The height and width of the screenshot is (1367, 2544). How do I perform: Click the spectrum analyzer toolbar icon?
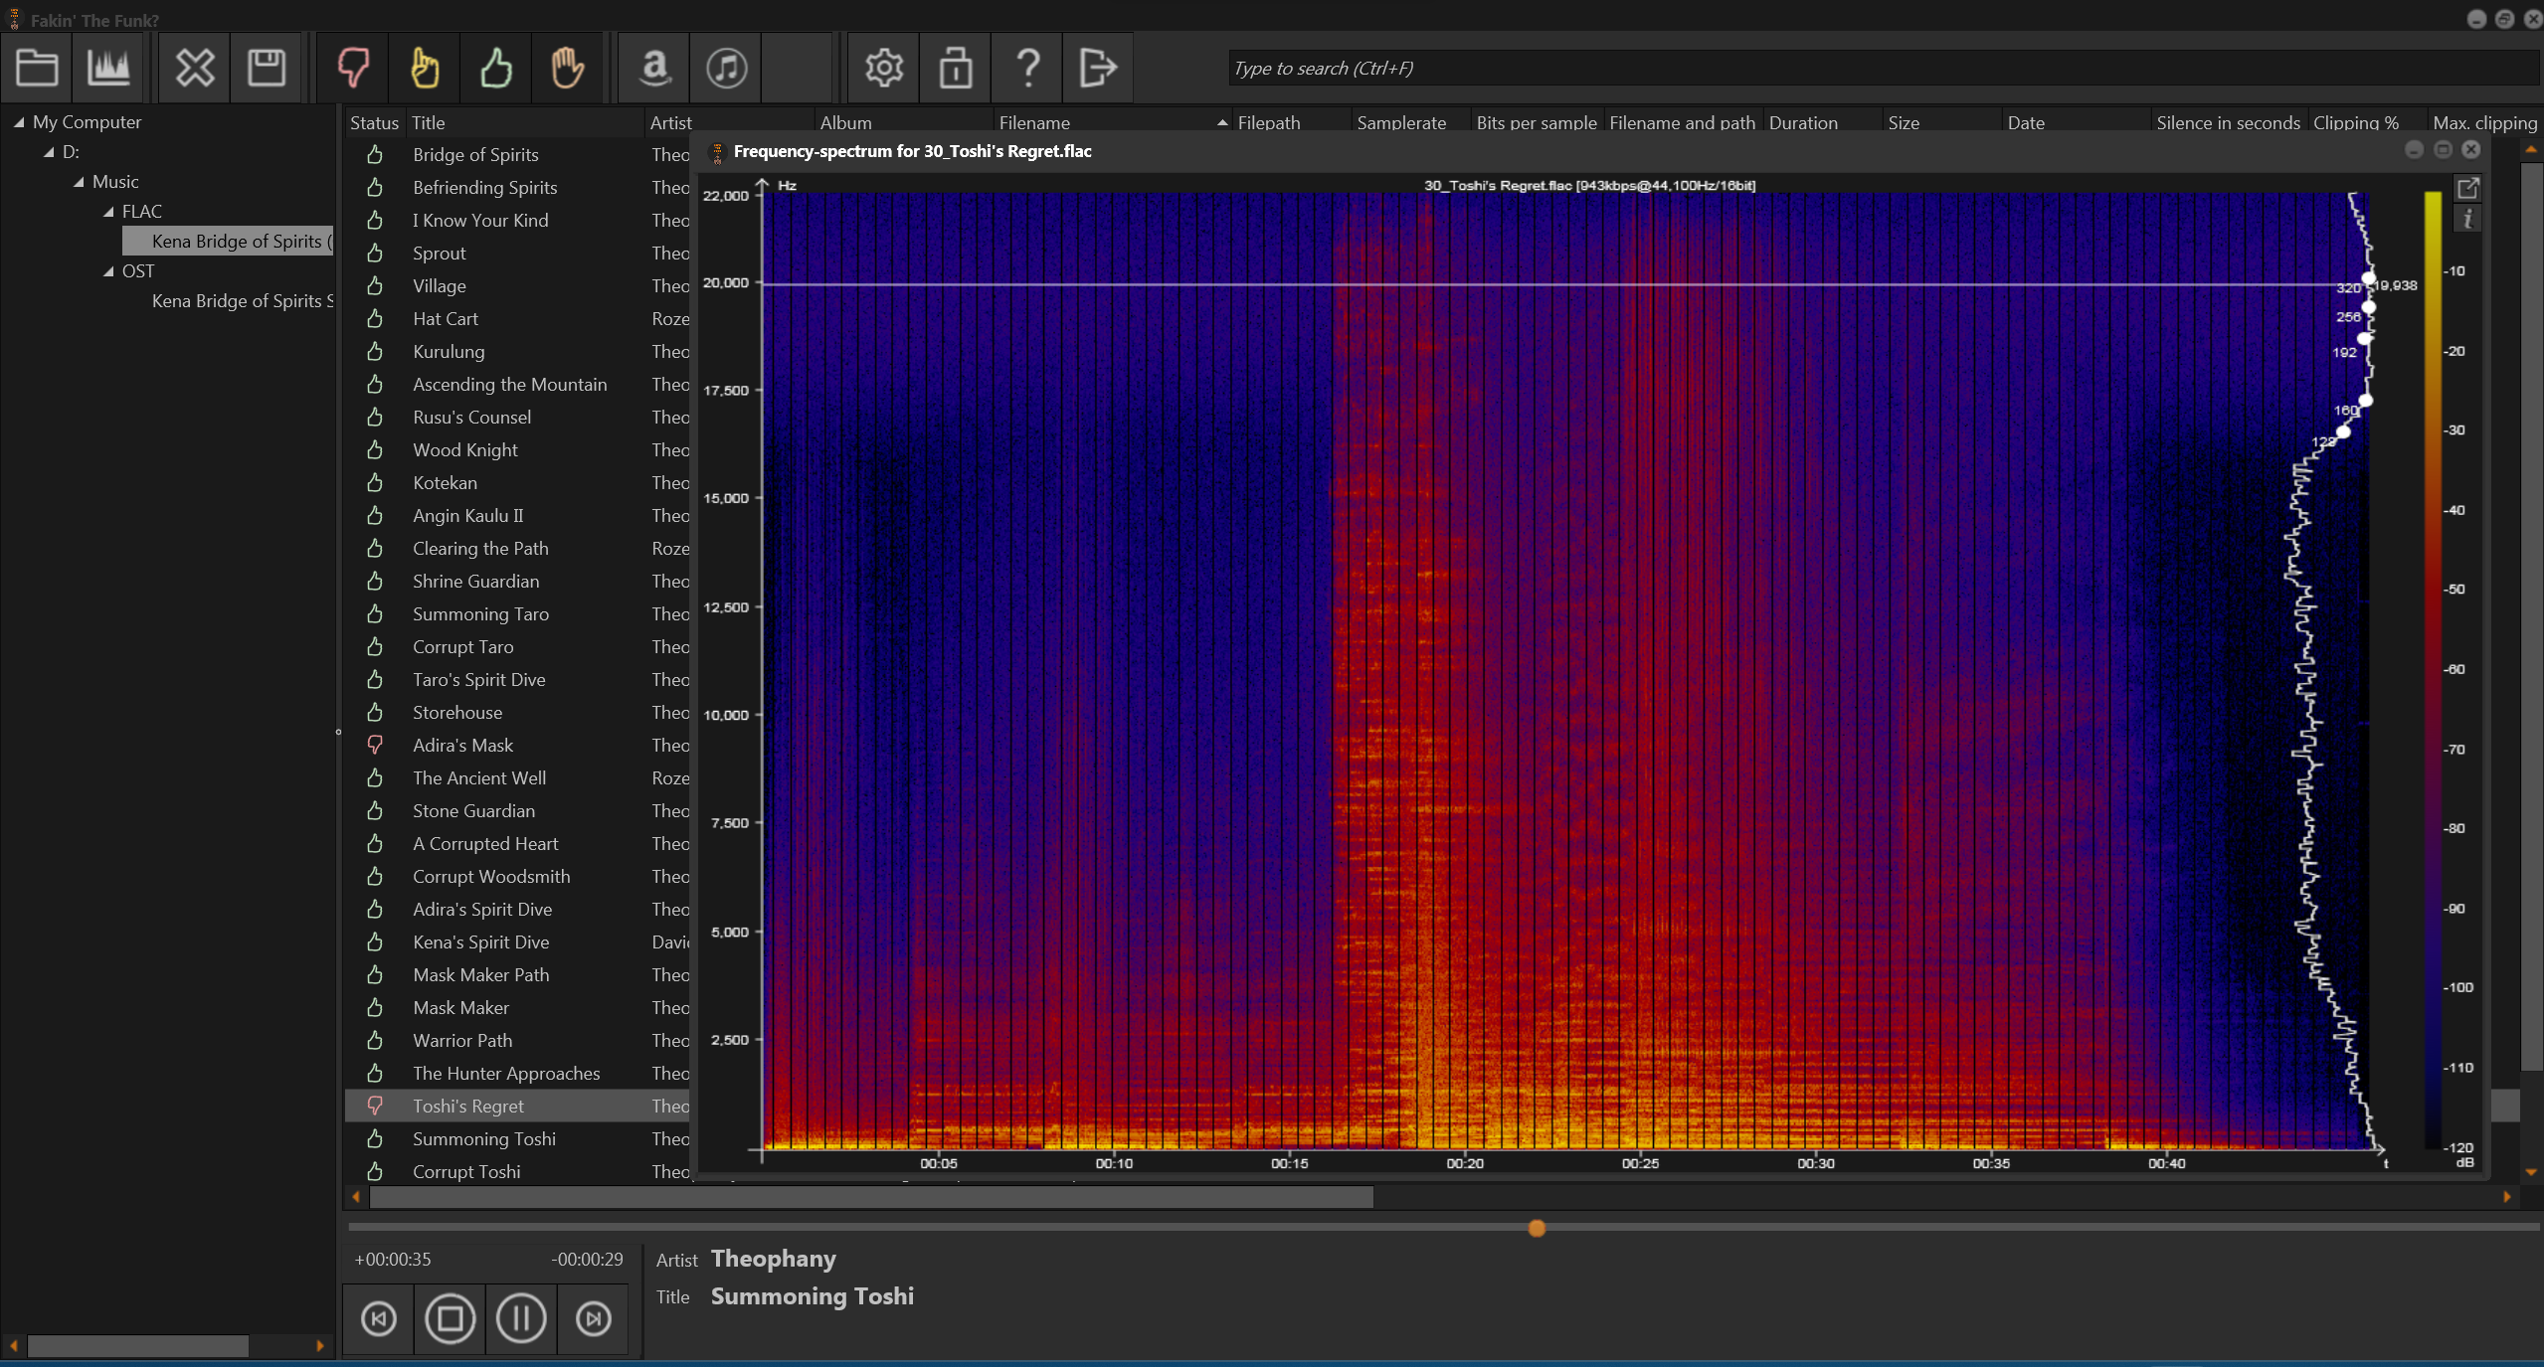(x=108, y=68)
